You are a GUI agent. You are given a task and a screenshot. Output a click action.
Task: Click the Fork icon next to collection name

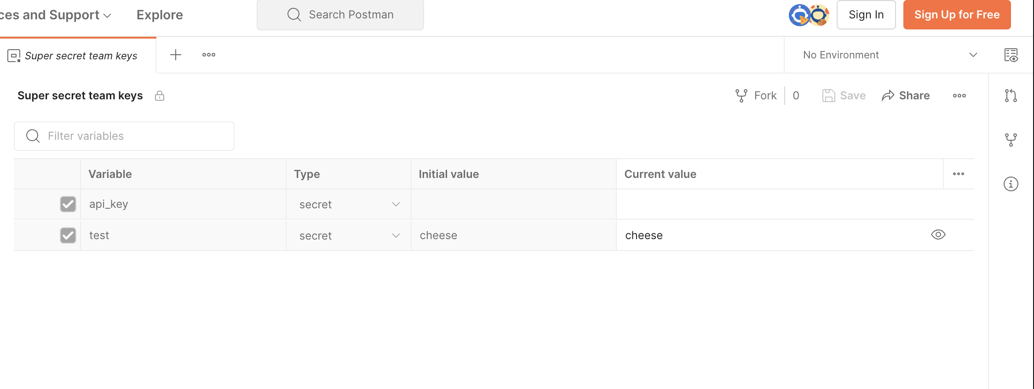click(x=741, y=95)
